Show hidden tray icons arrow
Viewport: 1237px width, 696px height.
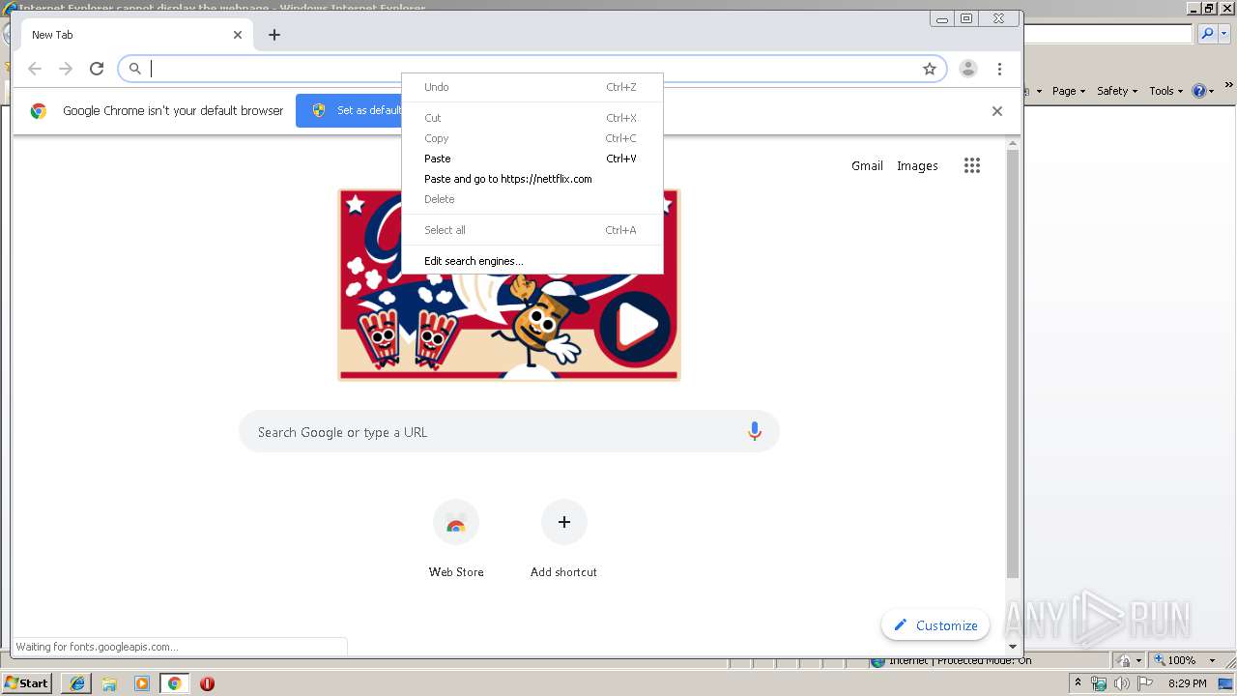click(x=1079, y=683)
